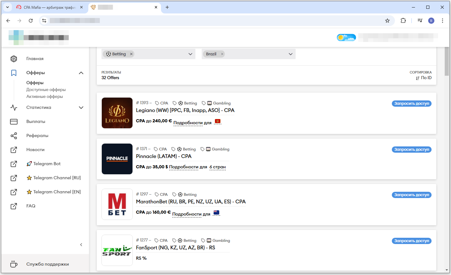Image resolution: width=451 pixels, height=275 pixels.
Task: Open browser extensions puzzle icon
Action: coord(403,21)
